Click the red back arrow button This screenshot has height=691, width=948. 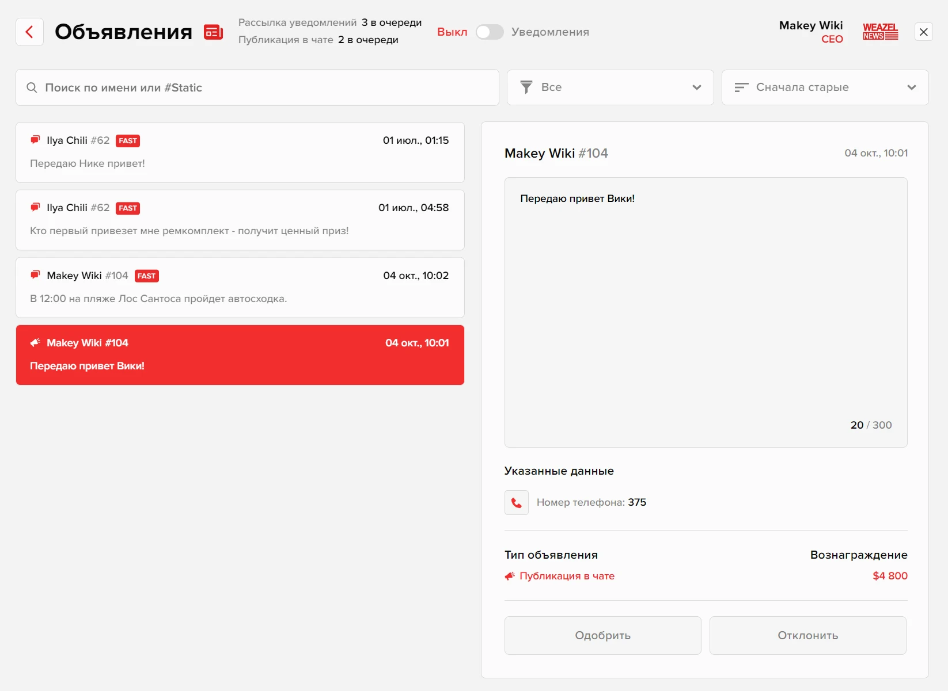tap(29, 32)
